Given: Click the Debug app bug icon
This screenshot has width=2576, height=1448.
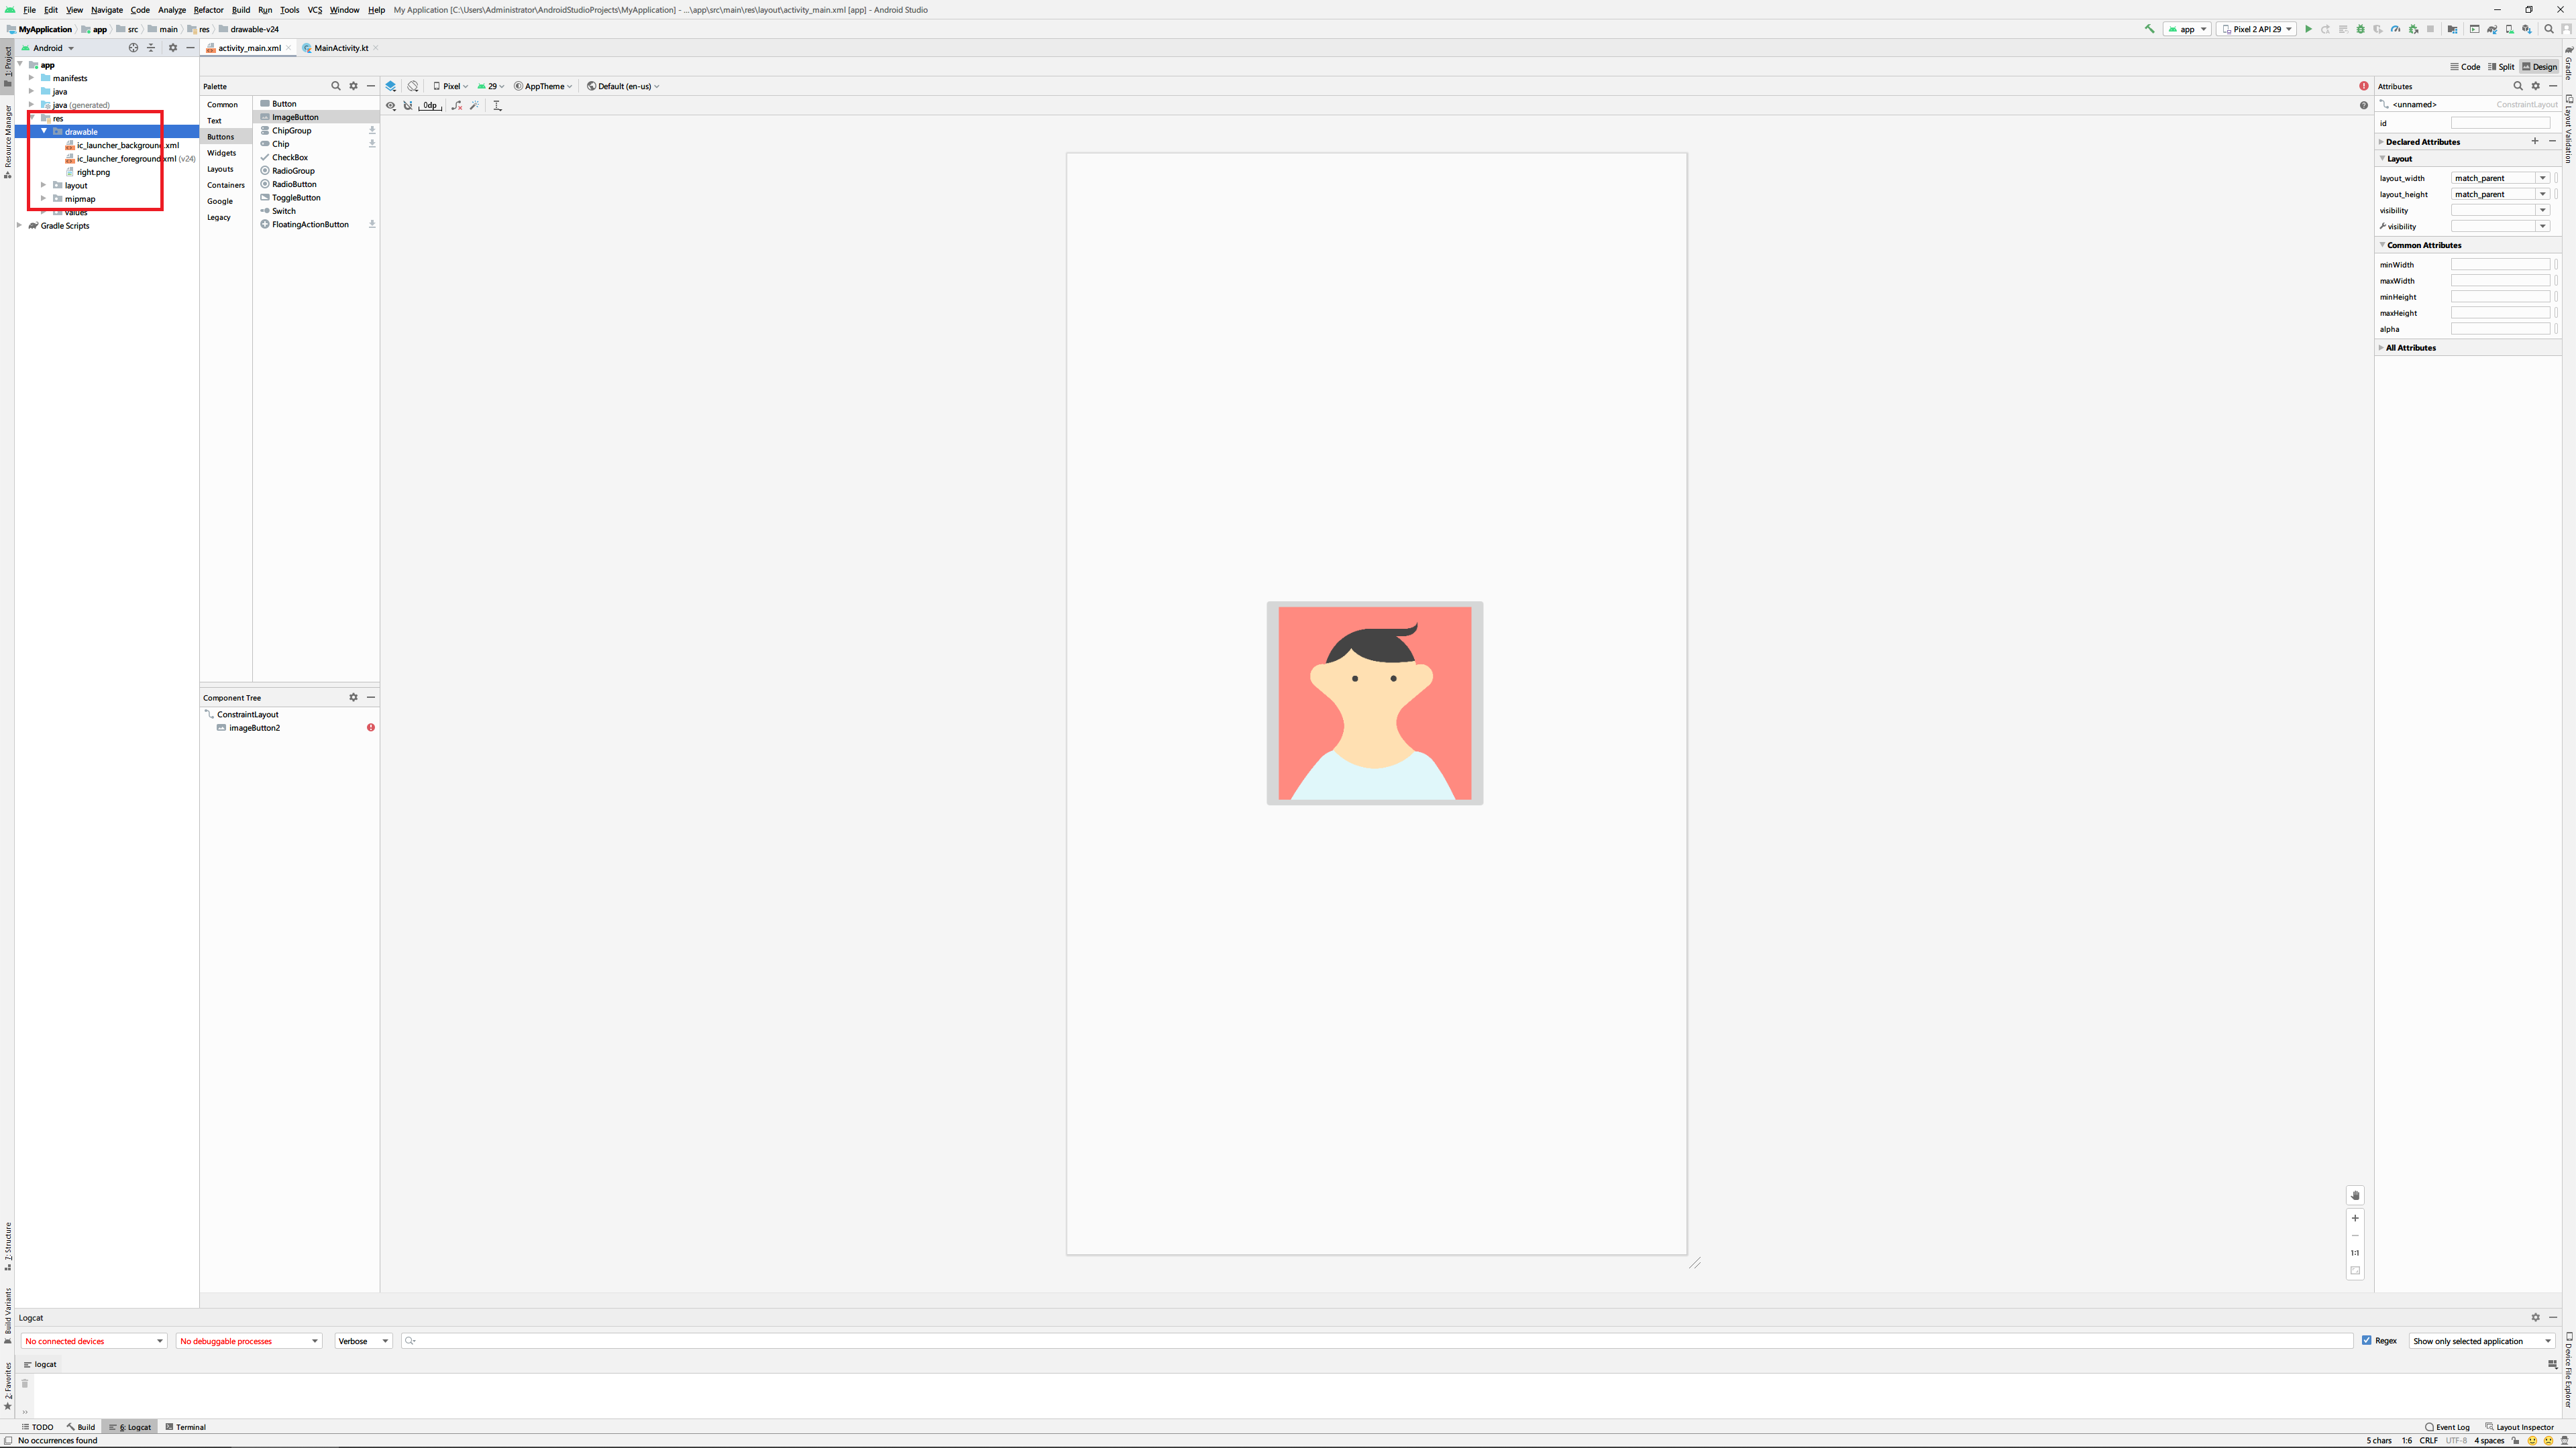Looking at the screenshot, I should (2361, 29).
